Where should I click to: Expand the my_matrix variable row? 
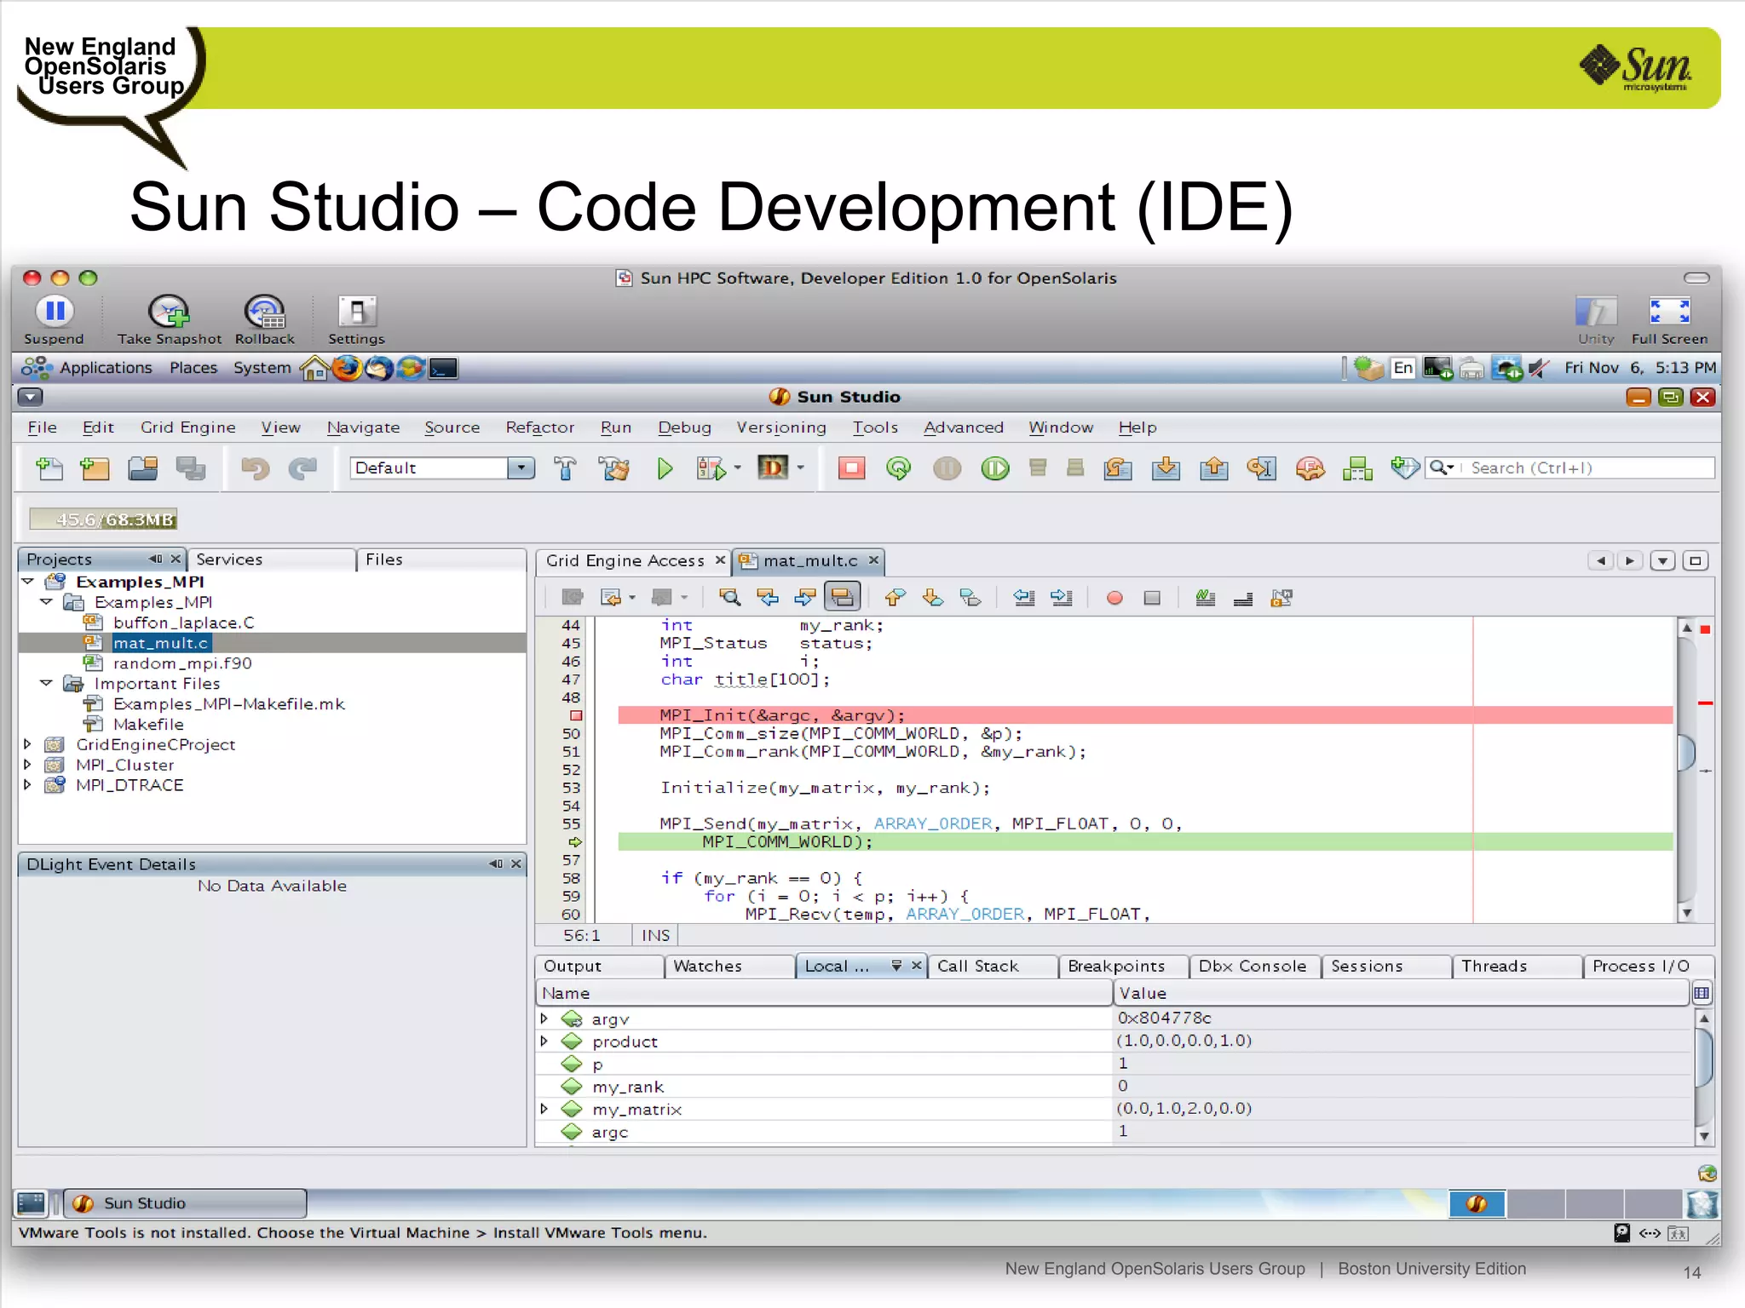[x=544, y=1109]
